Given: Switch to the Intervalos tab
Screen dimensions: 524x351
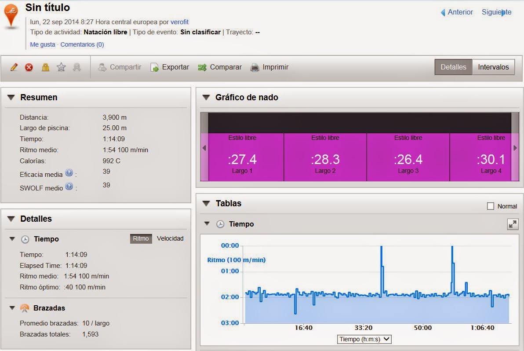Looking at the screenshot, I should click(x=493, y=67).
